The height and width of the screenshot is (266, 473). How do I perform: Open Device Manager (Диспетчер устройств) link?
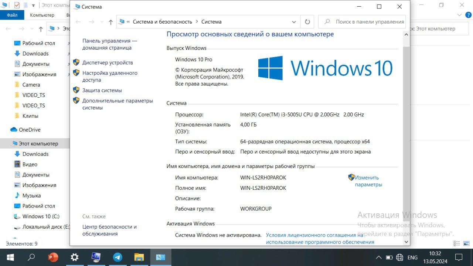108,63
